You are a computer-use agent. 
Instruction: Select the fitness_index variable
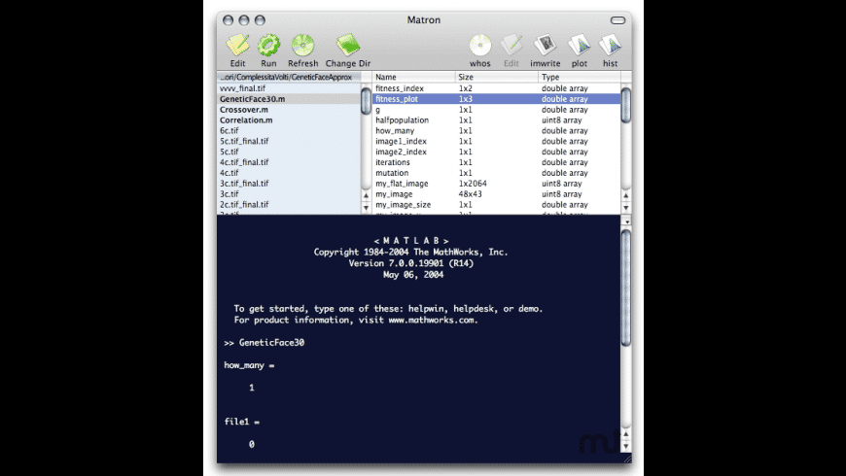click(496, 88)
